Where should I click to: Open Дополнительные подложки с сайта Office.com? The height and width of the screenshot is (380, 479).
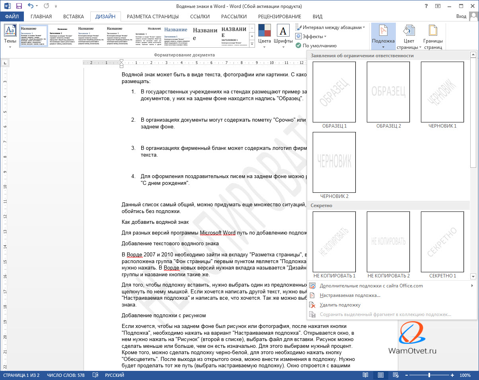point(392,286)
